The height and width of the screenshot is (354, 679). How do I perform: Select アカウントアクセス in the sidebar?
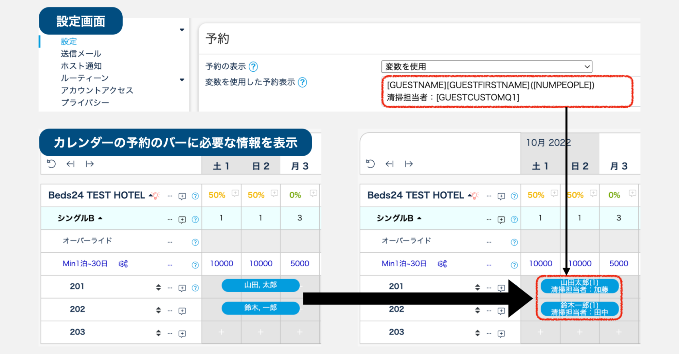click(97, 90)
